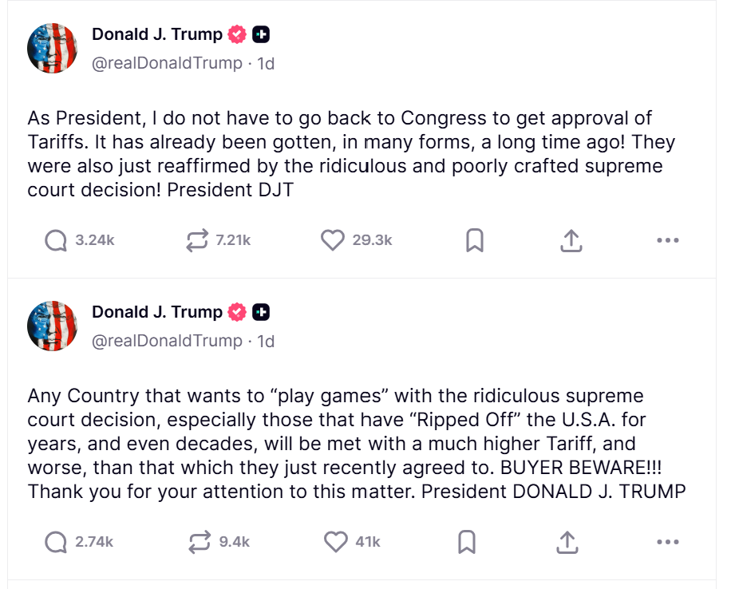Click the second post's profile avatar
731x589 pixels.
pyautogui.click(x=52, y=326)
